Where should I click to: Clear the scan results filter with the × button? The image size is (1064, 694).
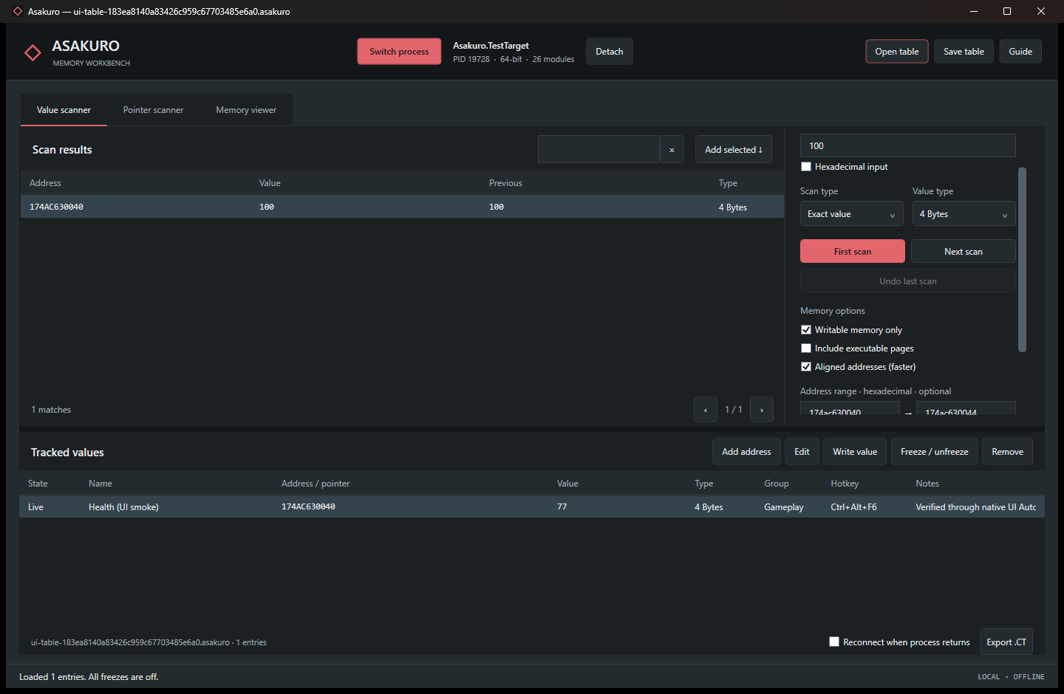pos(672,150)
